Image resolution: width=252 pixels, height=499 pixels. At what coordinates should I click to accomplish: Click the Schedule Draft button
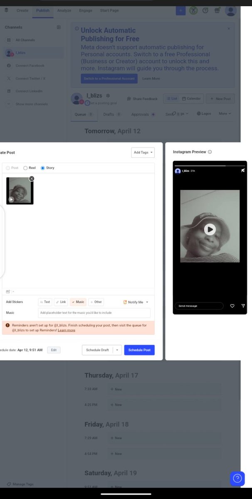point(97,350)
